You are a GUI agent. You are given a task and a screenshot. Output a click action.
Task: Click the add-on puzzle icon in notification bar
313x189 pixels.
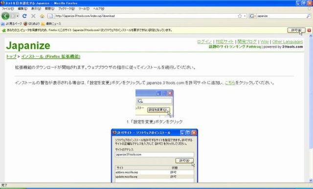[3, 30]
